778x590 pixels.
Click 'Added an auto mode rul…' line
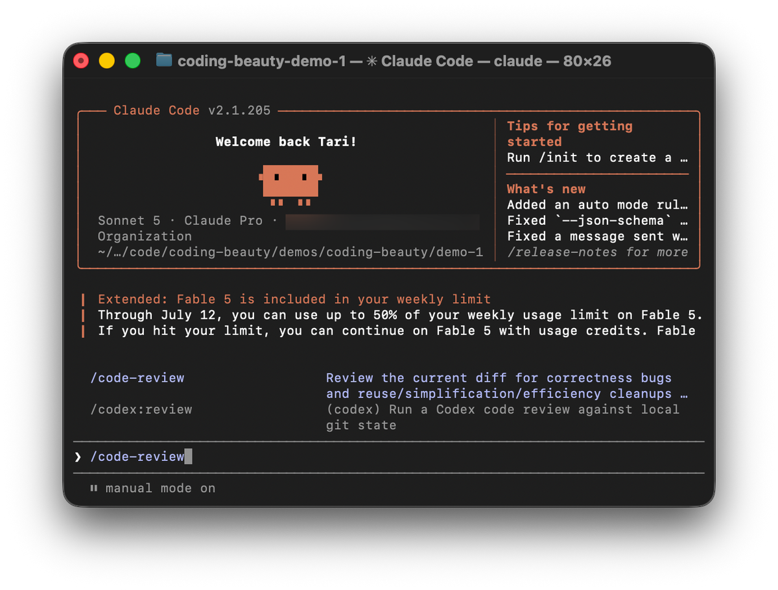(597, 205)
